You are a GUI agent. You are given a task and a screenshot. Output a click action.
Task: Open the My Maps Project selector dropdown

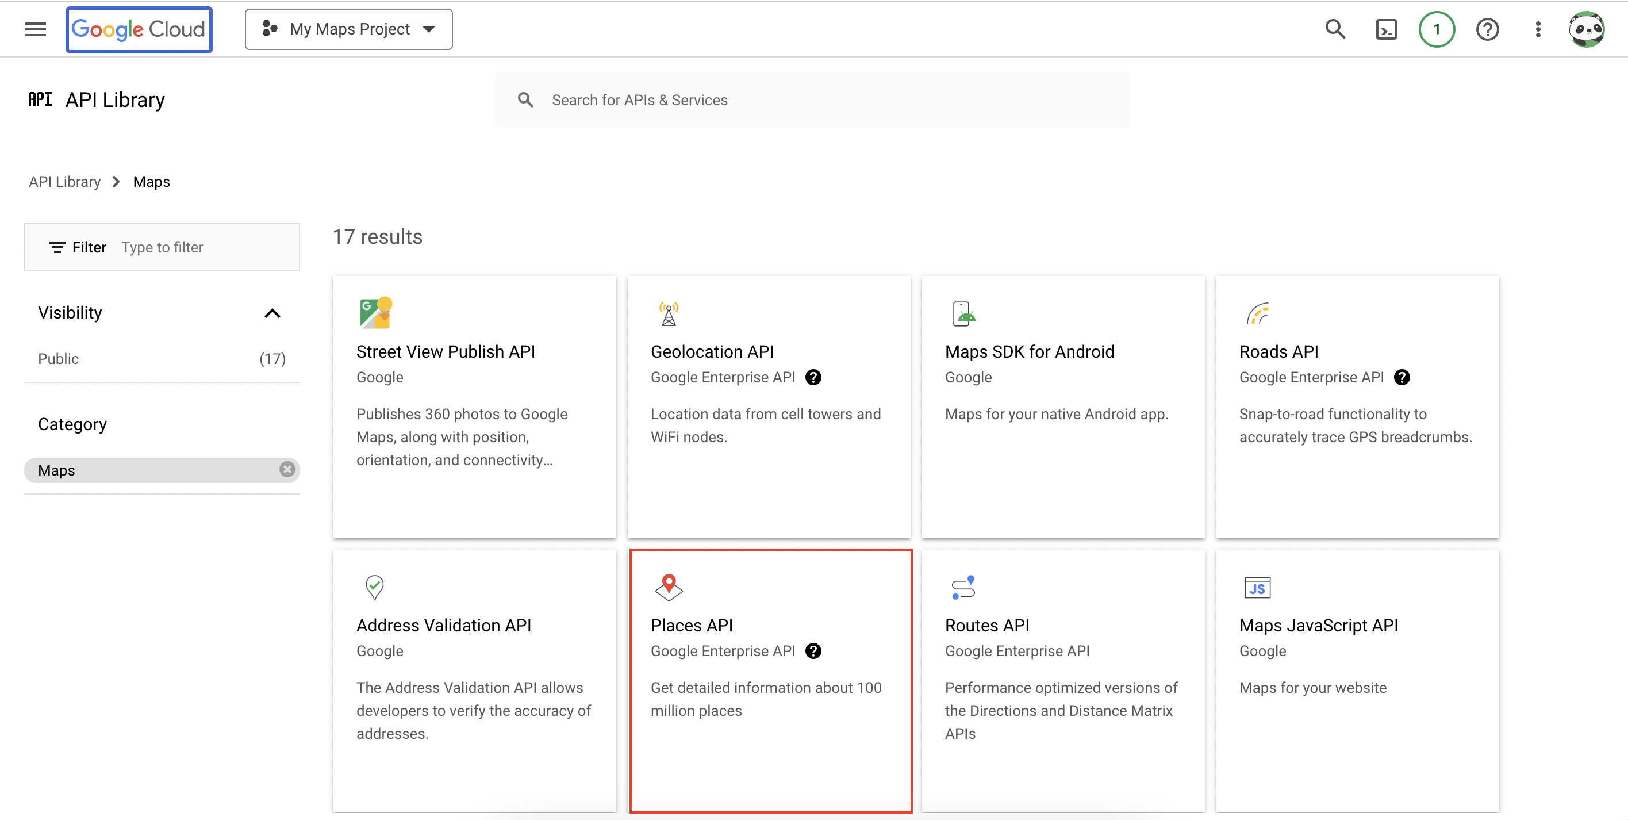348,29
